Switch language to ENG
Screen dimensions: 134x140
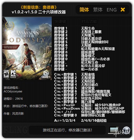(x=111, y=10)
